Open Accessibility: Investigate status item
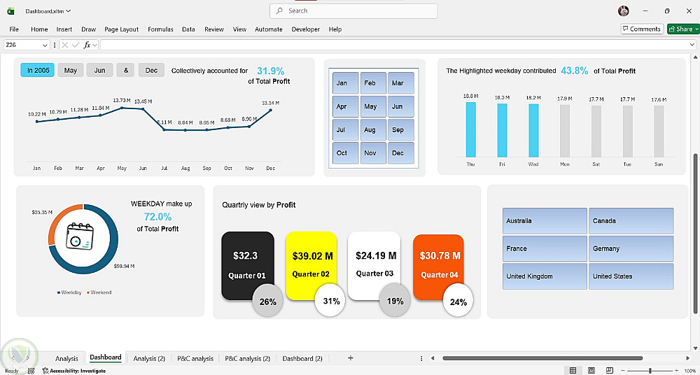 pyautogui.click(x=74, y=371)
